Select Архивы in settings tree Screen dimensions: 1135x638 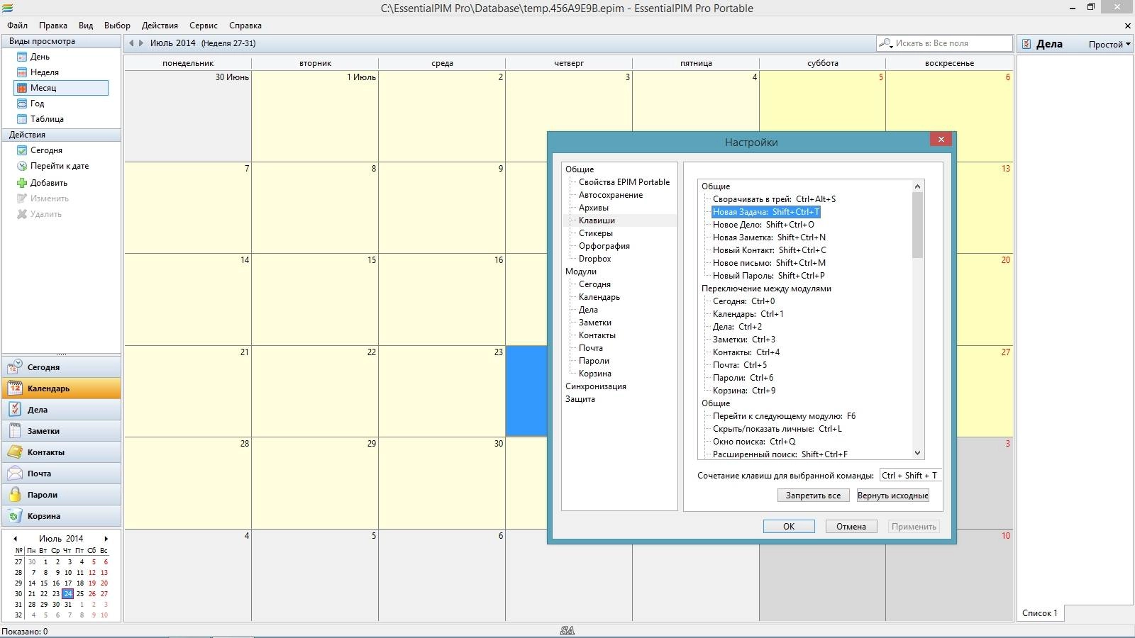(594, 208)
